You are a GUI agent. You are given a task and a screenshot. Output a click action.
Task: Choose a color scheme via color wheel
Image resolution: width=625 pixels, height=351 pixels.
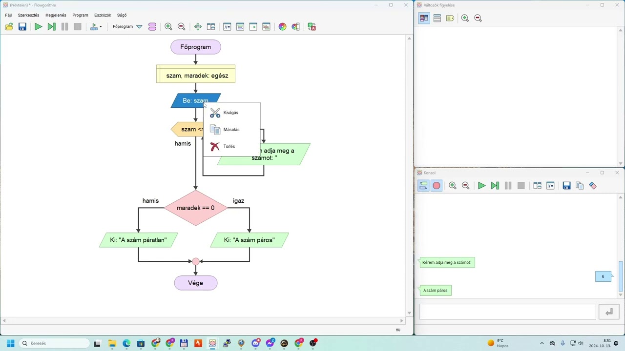[283, 27]
